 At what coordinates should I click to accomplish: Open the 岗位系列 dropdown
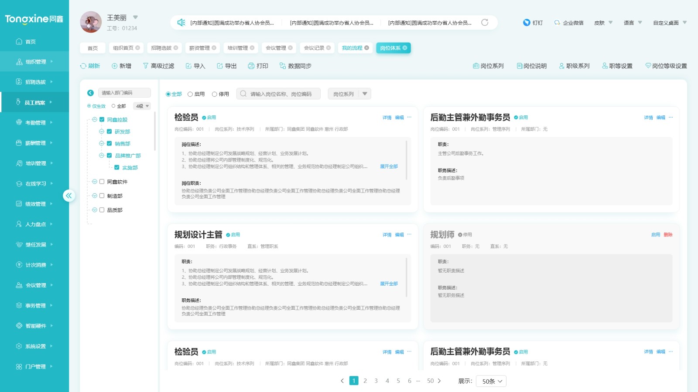pos(349,93)
